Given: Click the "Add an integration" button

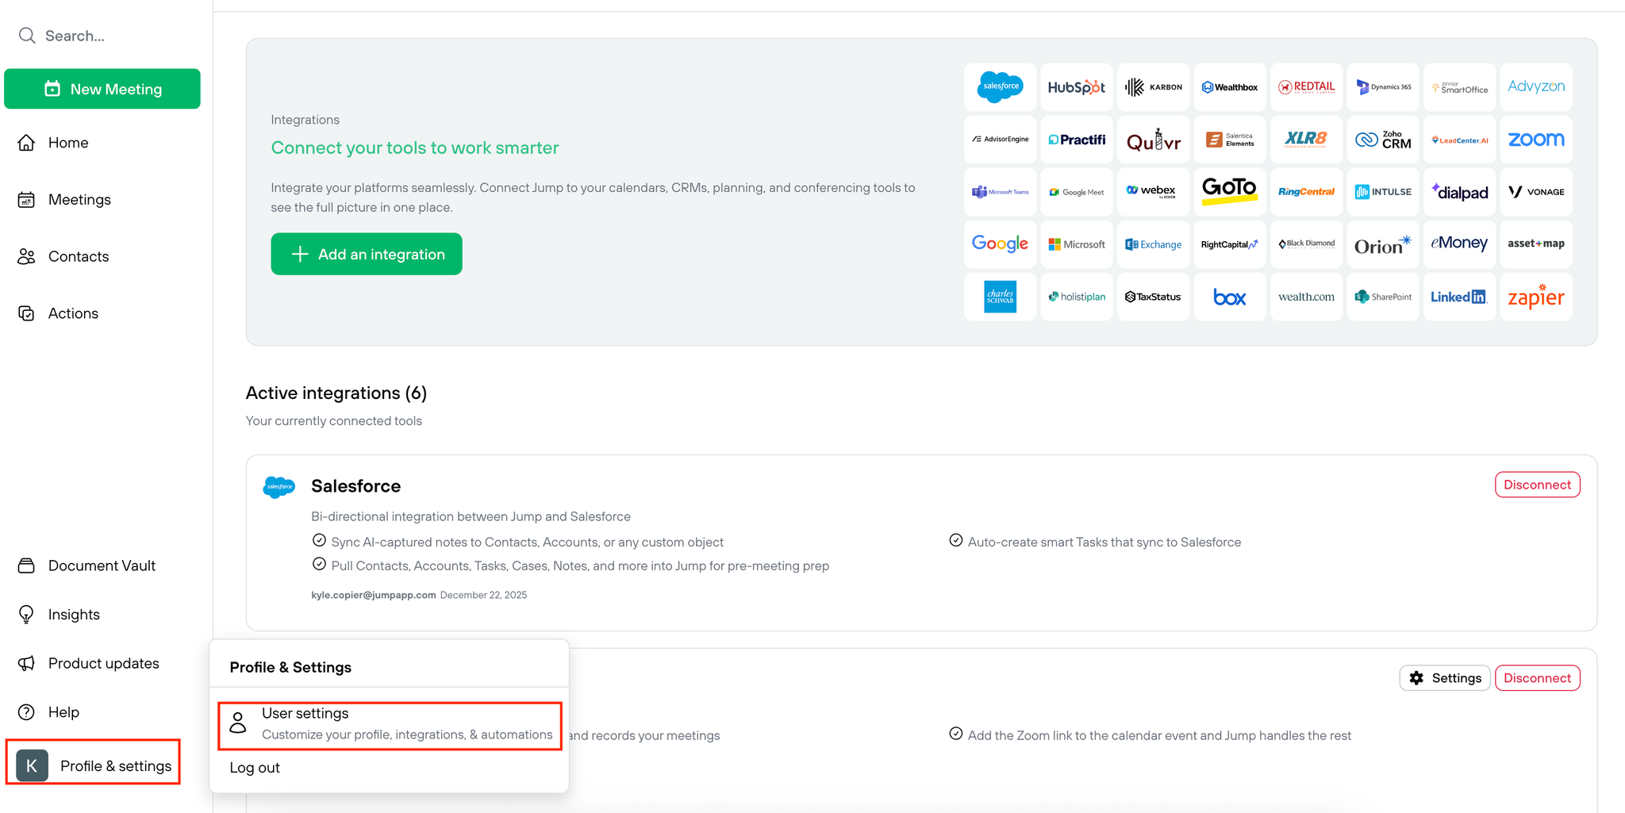Looking at the screenshot, I should (366, 254).
